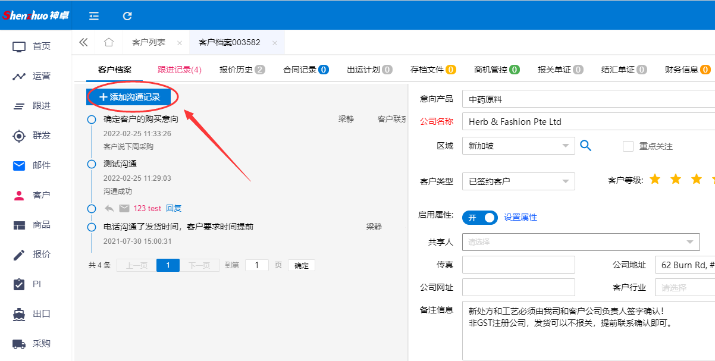Click the magnifier icon next to 区域
715x361 pixels.
[x=585, y=146]
